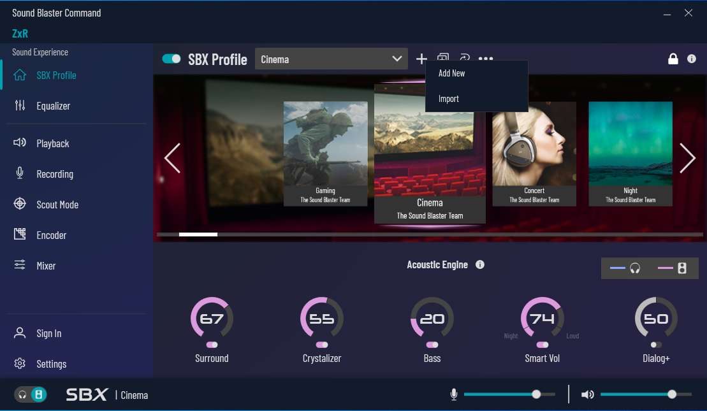The height and width of the screenshot is (411, 707).
Task: Open Encoder settings in the sidebar
Action: coord(51,235)
